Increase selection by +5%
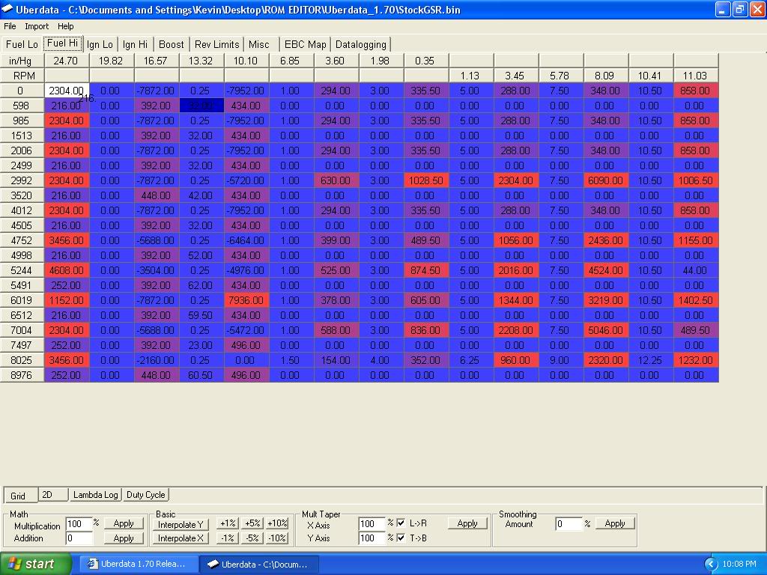This screenshot has width=767, height=575. click(252, 523)
